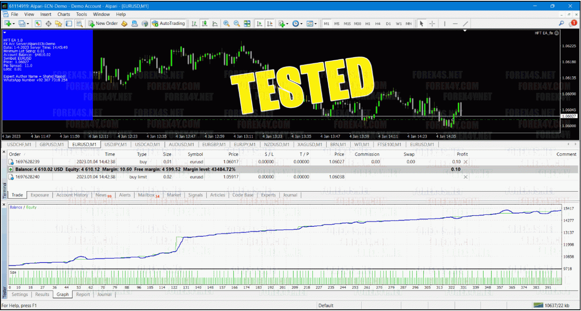The image size is (581, 311).
Task: Draw a trendline on the chart
Action: tap(466, 24)
